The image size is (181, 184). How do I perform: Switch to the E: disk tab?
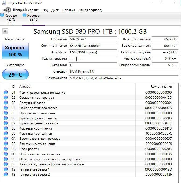33,19
